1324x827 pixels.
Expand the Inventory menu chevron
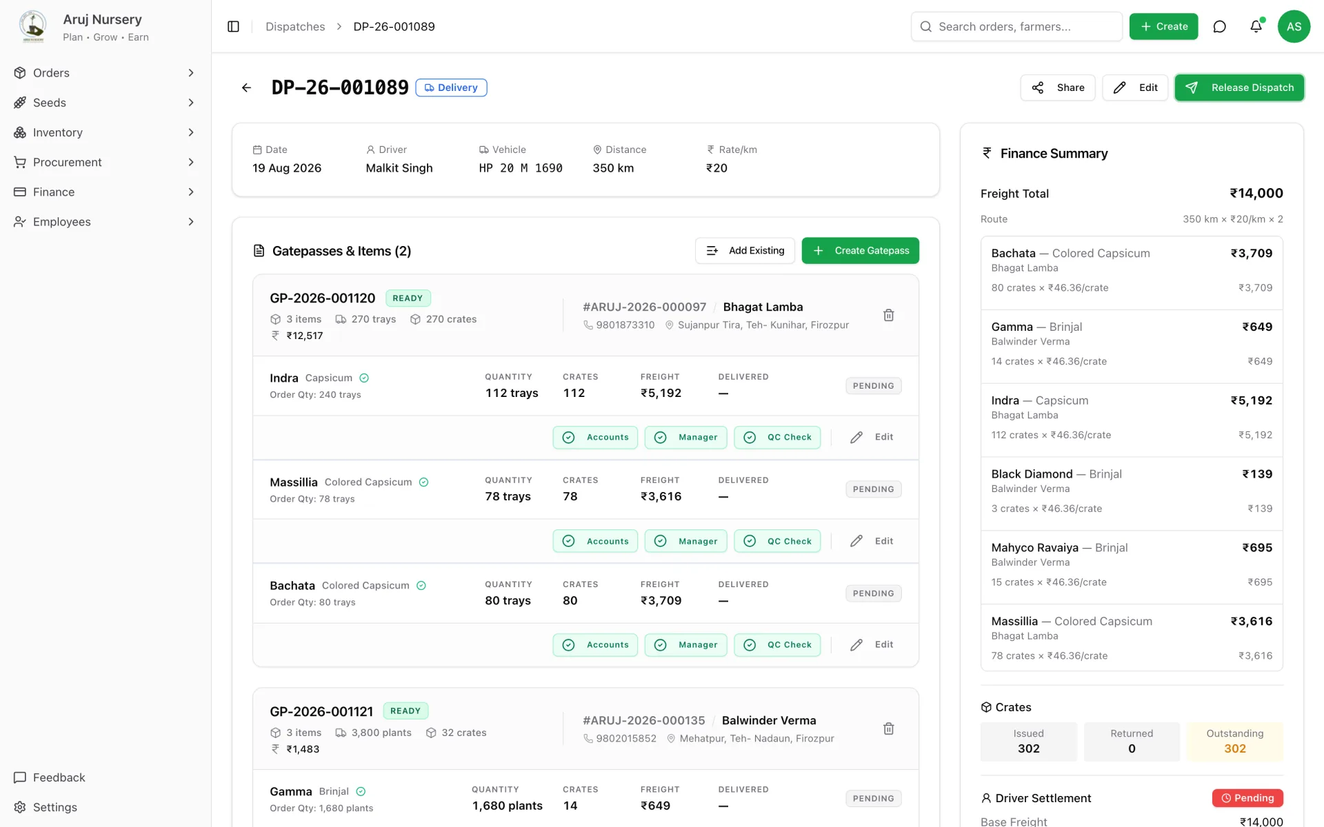pos(191,132)
